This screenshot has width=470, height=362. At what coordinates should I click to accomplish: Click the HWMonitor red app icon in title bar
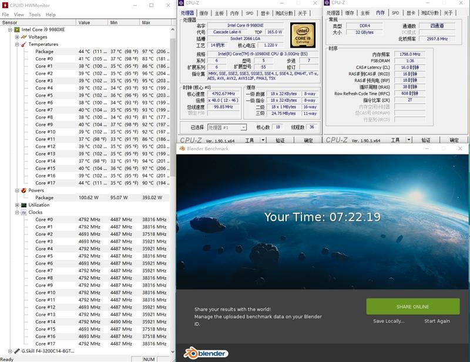coord(5,5)
